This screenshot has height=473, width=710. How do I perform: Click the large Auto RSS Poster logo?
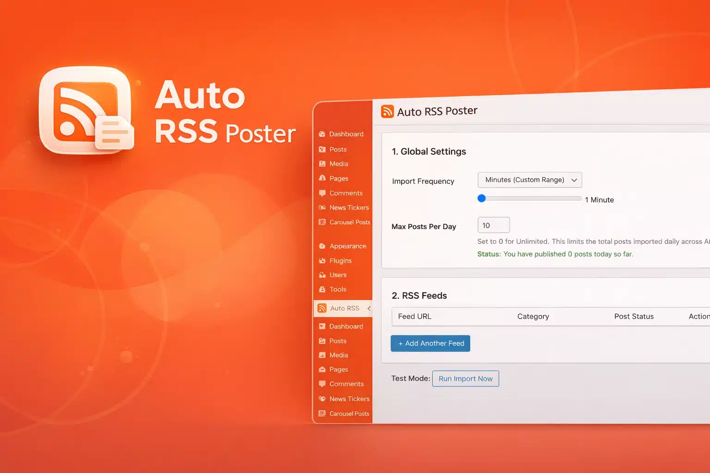(86, 110)
